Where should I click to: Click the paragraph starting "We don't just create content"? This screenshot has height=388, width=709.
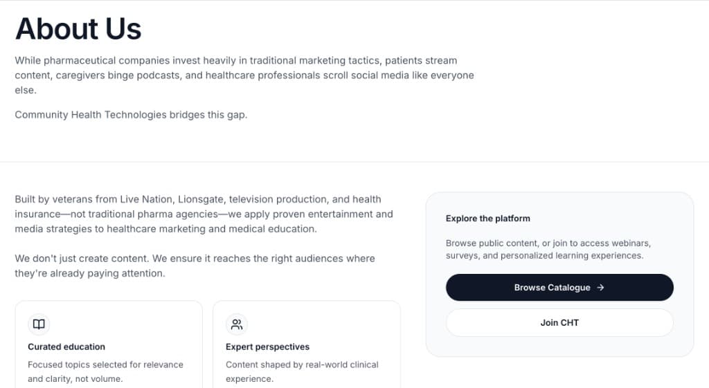(x=195, y=266)
